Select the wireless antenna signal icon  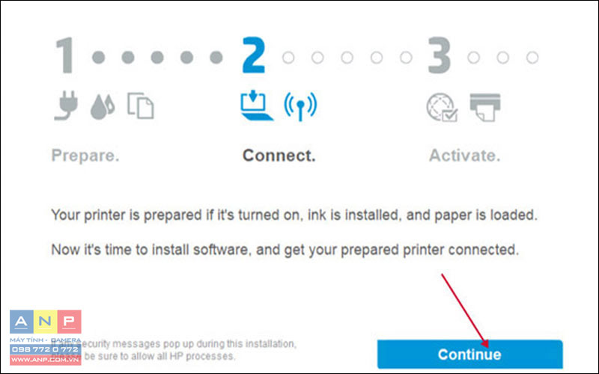[300, 106]
